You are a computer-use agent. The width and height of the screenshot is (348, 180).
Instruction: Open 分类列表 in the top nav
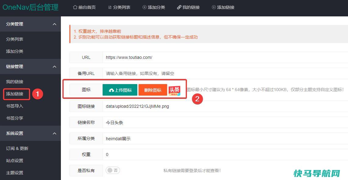coord(119,7)
